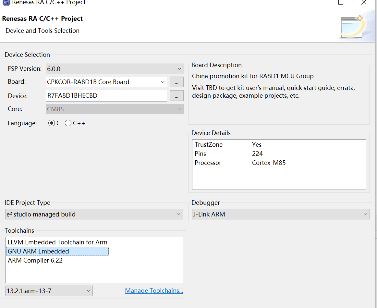
Task: Open the Manage Toolchains link
Action: [x=154, y=291]
